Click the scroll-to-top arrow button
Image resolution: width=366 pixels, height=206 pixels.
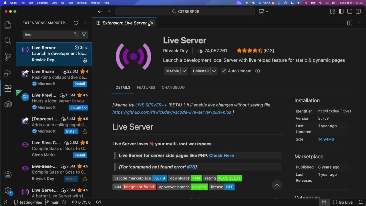pyautogui.click(x=277, y=185)
